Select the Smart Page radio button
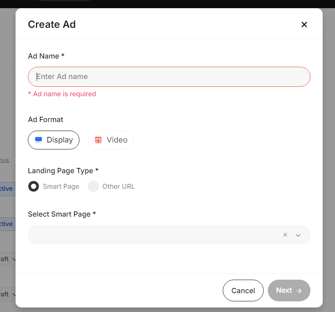 (x=34, y=186)
